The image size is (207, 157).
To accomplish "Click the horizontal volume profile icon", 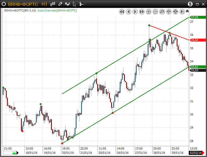I will click(82, 4).
